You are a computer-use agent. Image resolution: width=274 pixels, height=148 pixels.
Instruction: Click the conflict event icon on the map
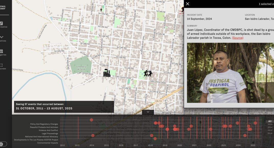tap(148, 73)
